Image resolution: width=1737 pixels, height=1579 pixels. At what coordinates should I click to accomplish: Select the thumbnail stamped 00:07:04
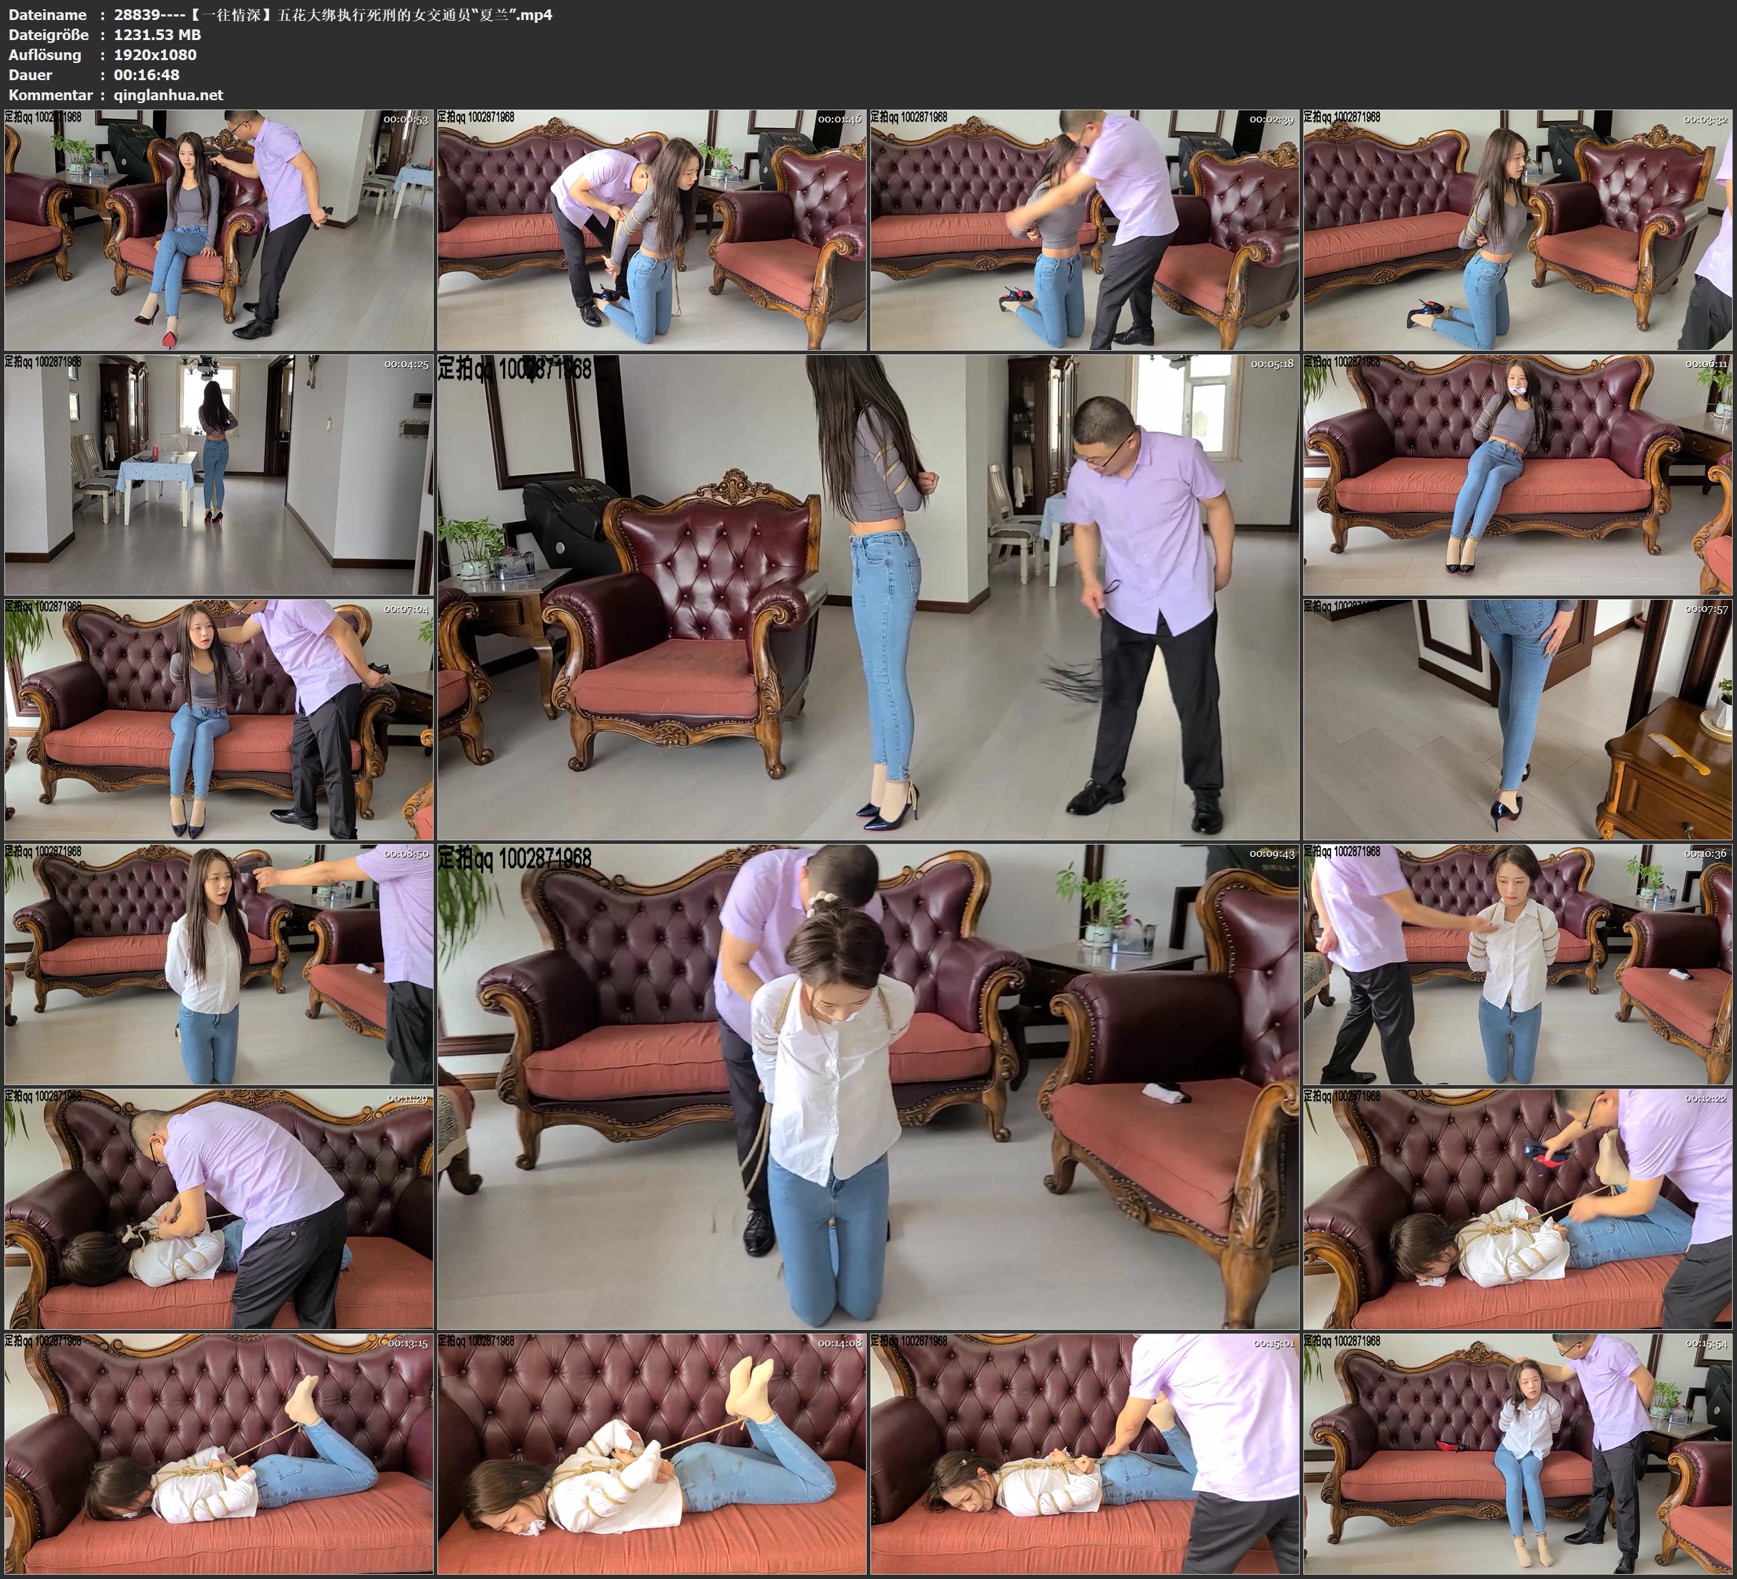(x=219, y=719)
